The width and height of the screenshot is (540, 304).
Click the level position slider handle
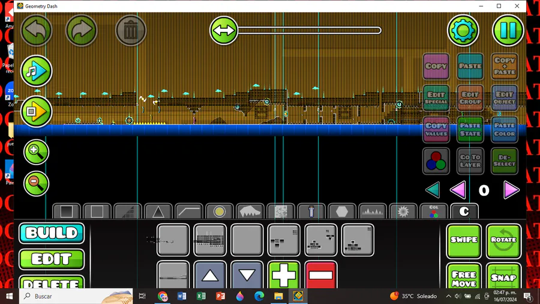tap(224, 31)
